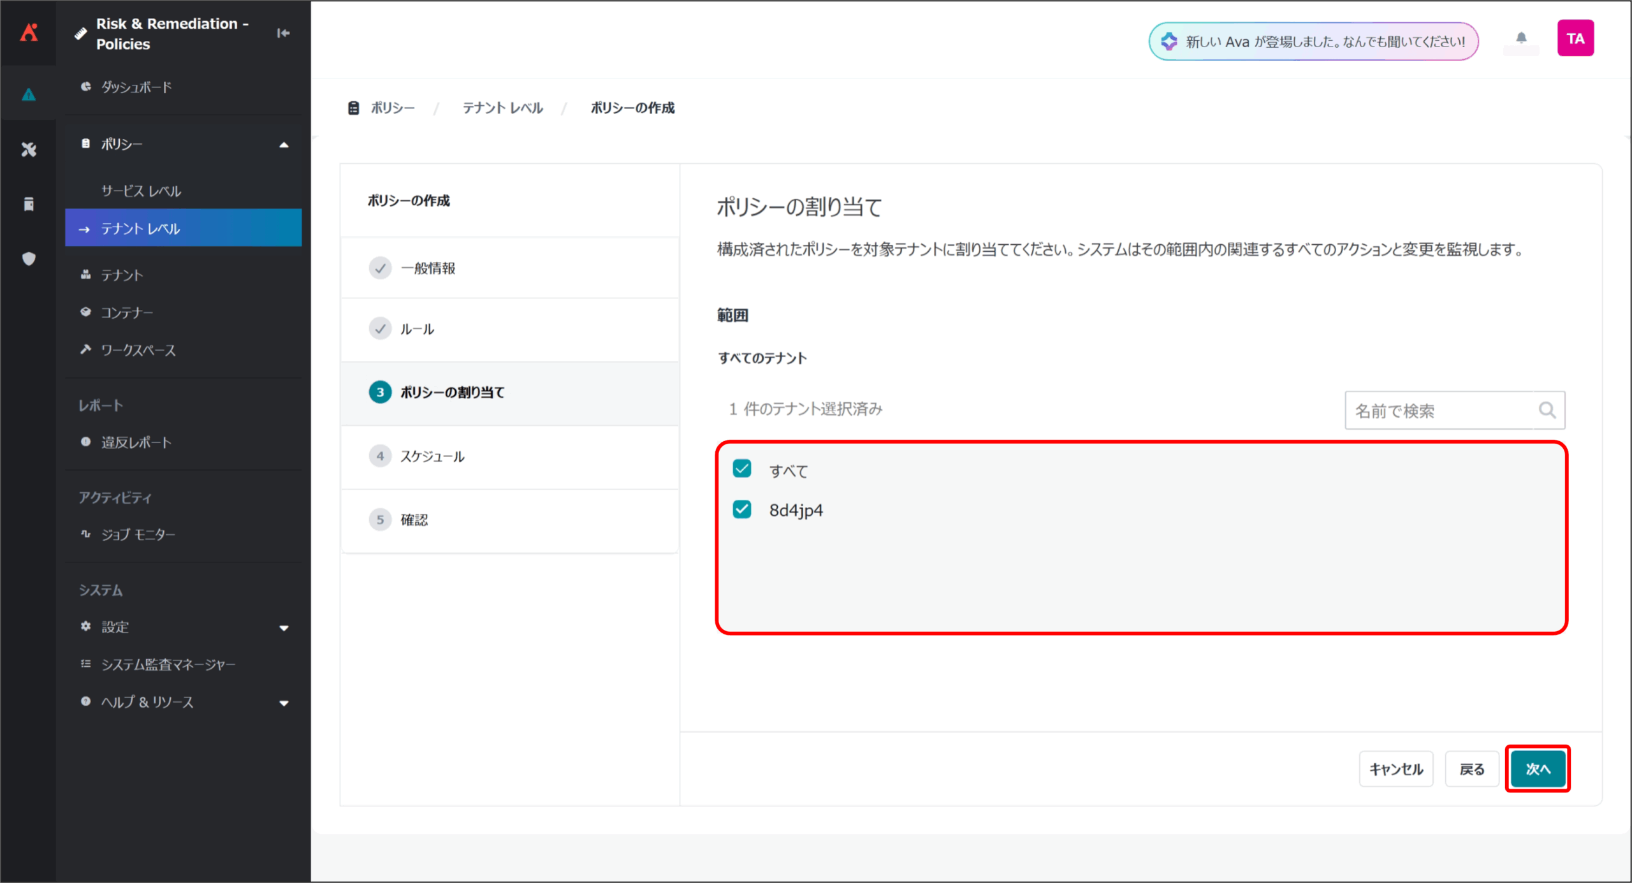Click the AvePoint logo icon
This screenshot has height=883, width=1632.
coord(29,32)
